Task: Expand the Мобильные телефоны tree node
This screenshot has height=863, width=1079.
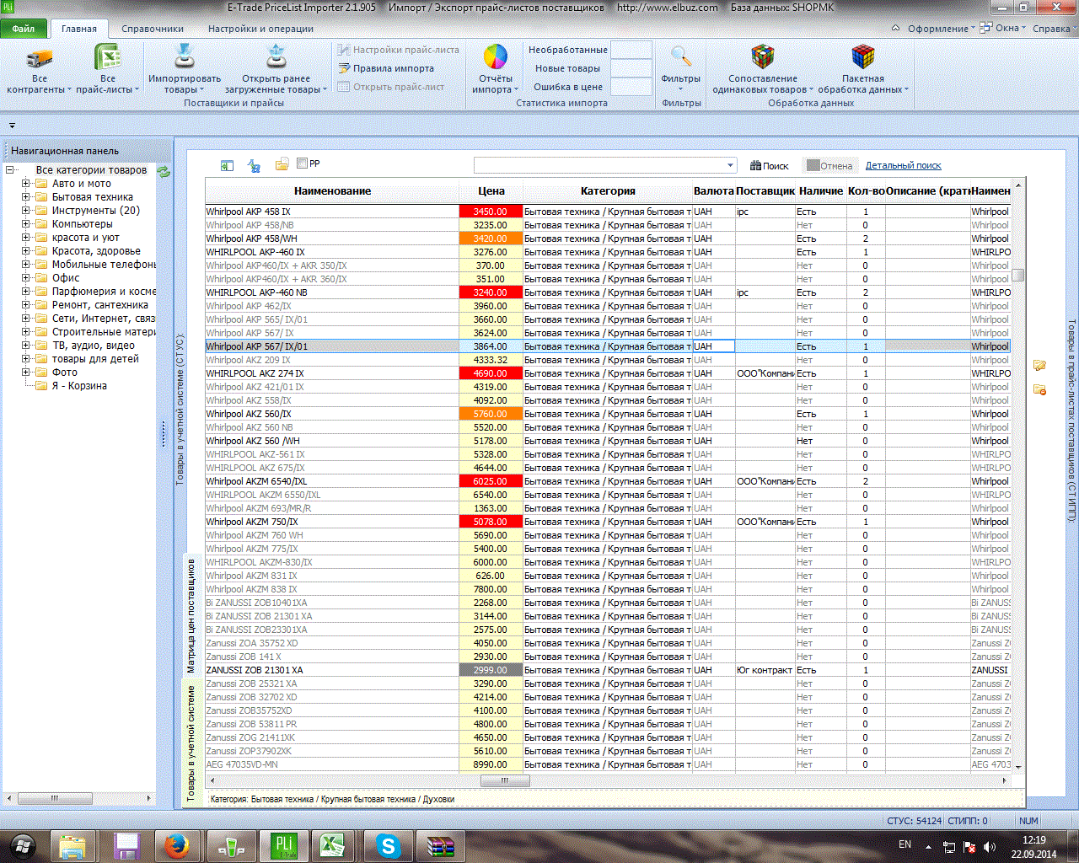Action: pyautogui.click(x=26, y=265)
